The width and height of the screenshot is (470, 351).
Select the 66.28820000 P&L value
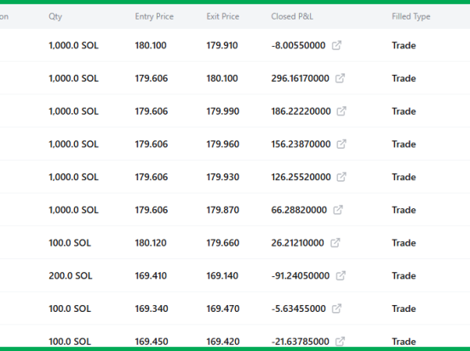tap(299, 210)
